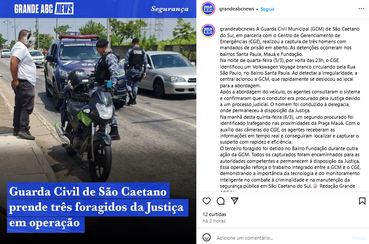Click the Postar comment button
This screenshot has height=244, width=369.
(359, 238)
